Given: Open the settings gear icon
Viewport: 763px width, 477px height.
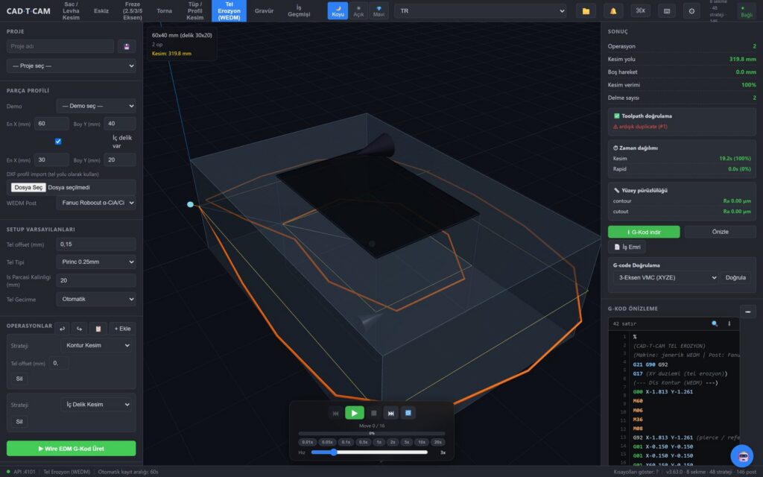Looking at the screenshot, I should click(691, 10).
